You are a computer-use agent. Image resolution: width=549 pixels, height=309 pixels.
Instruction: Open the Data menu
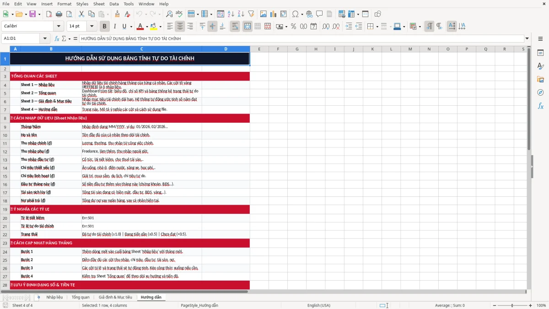coord(114,4)
